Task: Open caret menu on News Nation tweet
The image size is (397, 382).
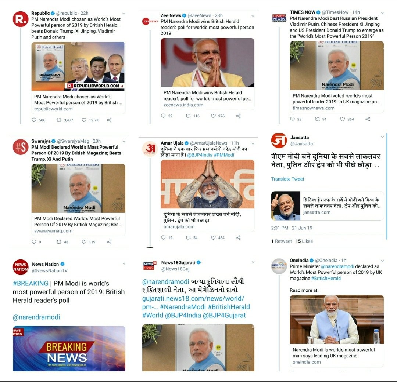Action: point(124,264)
